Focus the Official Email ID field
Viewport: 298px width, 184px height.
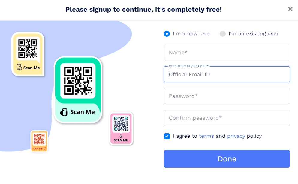click(x=227, y=74)
